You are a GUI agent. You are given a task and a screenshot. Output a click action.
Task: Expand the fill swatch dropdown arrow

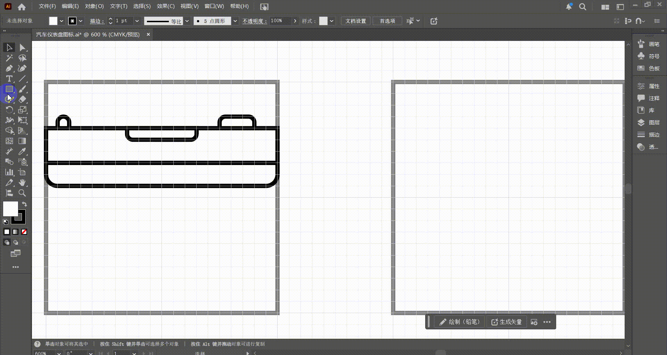tap(61, 21)
